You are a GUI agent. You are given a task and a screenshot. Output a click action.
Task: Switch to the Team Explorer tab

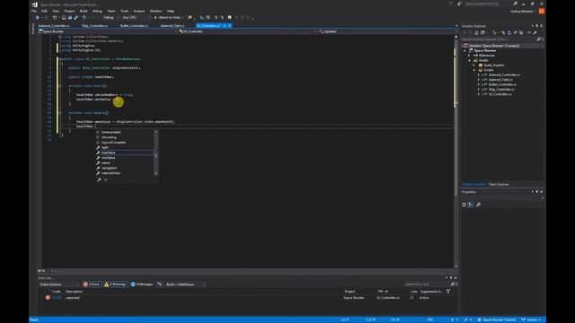[499, 184]
